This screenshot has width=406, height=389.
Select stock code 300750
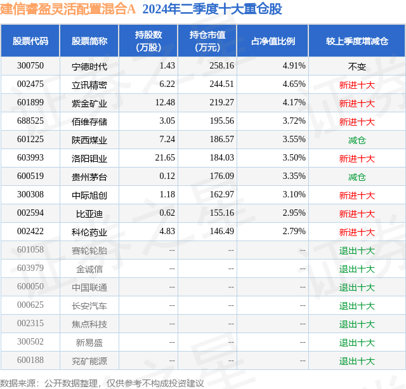coord(30,66)
